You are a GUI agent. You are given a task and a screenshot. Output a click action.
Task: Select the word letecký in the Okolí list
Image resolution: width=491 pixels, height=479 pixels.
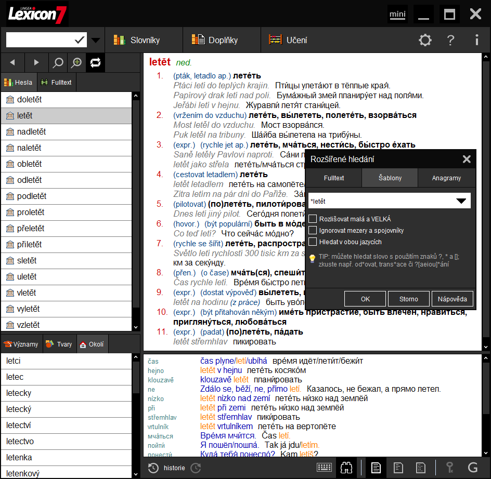pos(67,409)
